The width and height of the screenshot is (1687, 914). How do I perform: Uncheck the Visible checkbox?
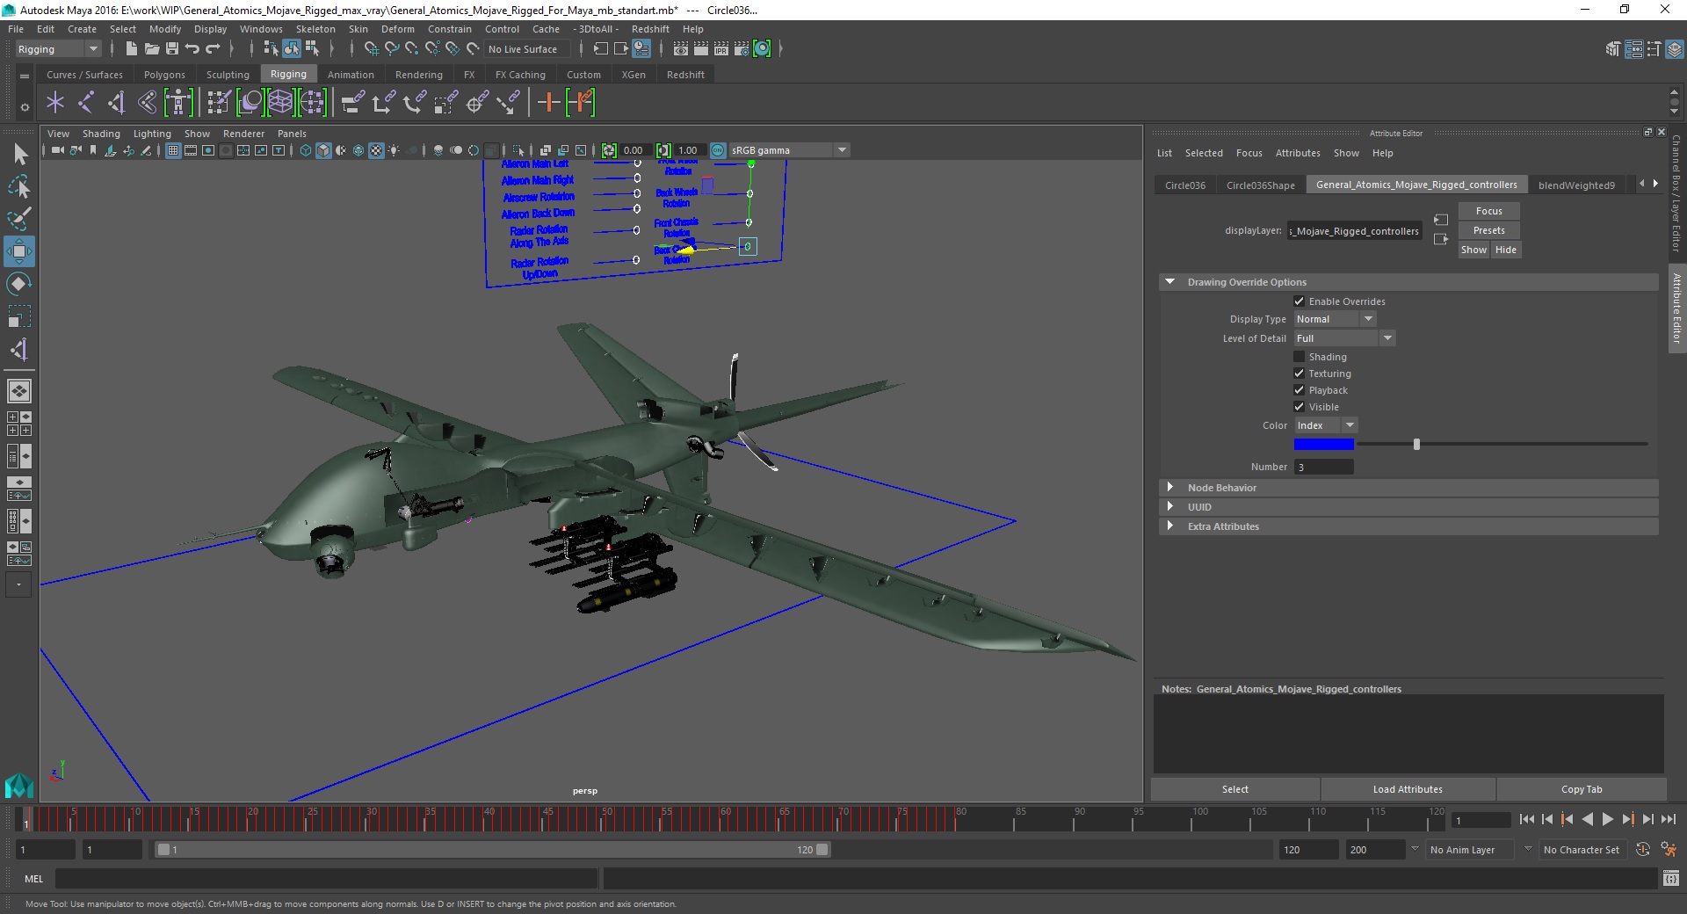coord(1299,407)
